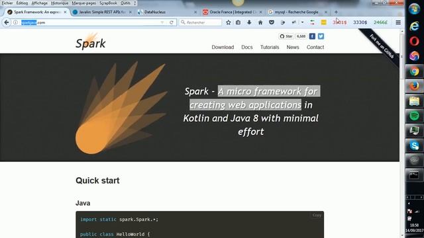This screenshot has height=238, width=424.
Task: Open the address bar history dropdown
Action: click(x=162, y=22)
